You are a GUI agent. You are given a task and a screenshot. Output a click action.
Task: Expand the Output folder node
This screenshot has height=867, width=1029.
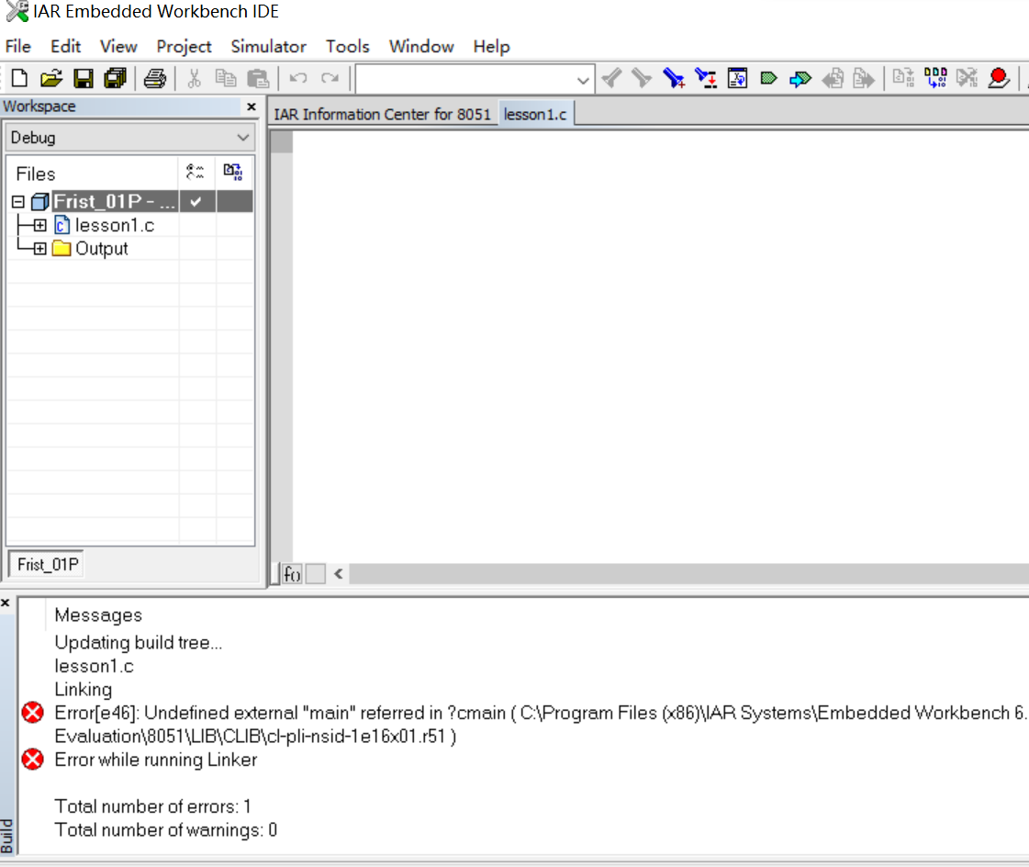coord(40,249)
